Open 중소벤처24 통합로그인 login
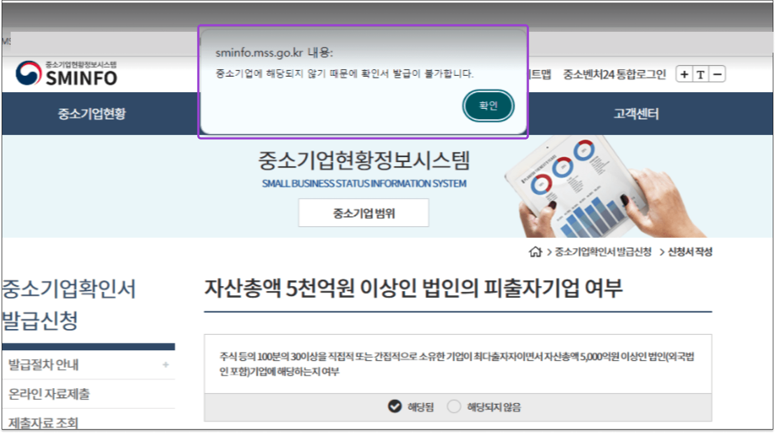The width and height of the screenshot is (775, 433). pos(615,74)
